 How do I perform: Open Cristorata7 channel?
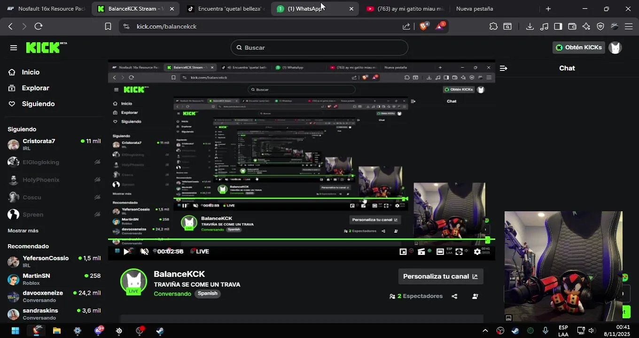(54, 145)
